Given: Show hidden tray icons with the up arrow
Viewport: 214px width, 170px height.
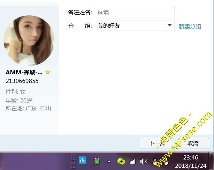Looking at the screenshot, I should pos(109,161).
